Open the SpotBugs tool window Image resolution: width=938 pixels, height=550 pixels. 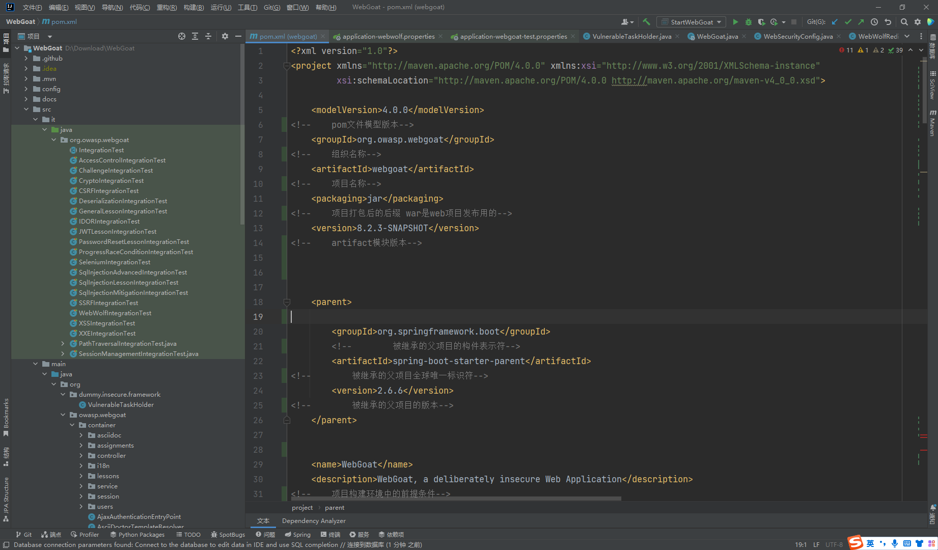(228, 535)
